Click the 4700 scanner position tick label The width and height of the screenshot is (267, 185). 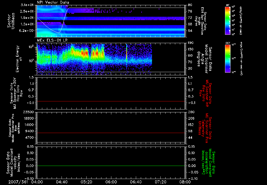[30, 137]
